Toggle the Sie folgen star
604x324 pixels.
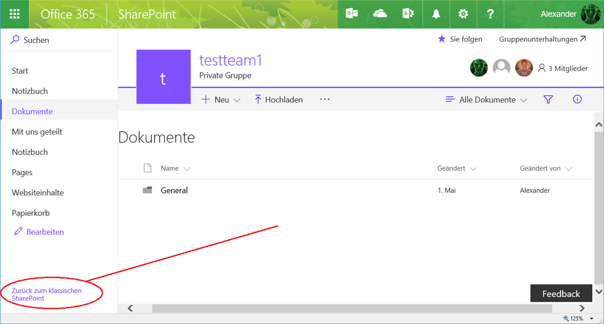click(x=442, y=39)
